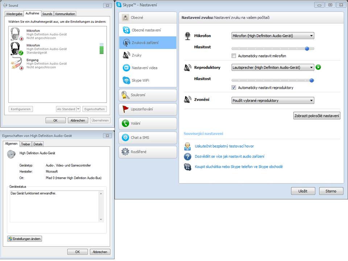Click Übernehmen in the Sound dialog
The height and width of the screenshot is (261, 348).
pyautogui.click(x=100, y=120)
